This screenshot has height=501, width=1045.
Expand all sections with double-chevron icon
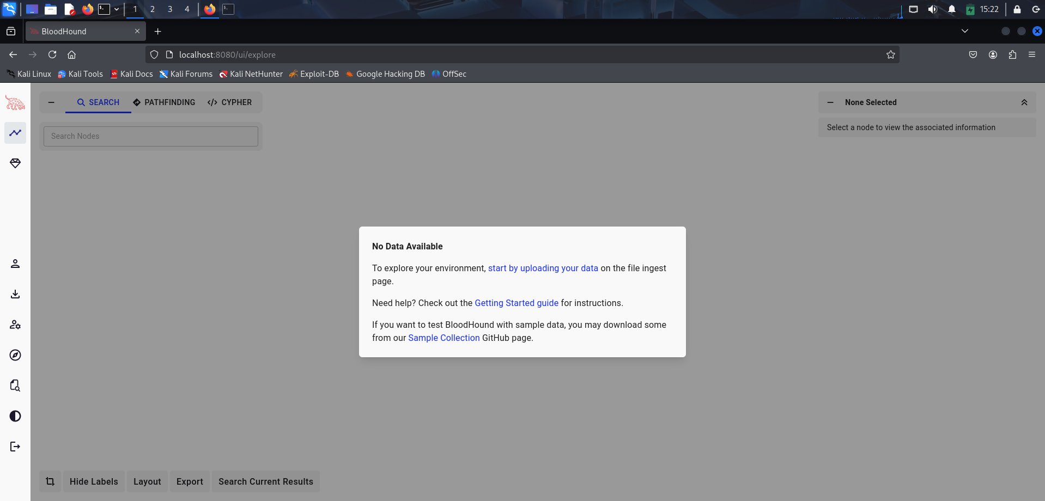[x=1024, y=102]
